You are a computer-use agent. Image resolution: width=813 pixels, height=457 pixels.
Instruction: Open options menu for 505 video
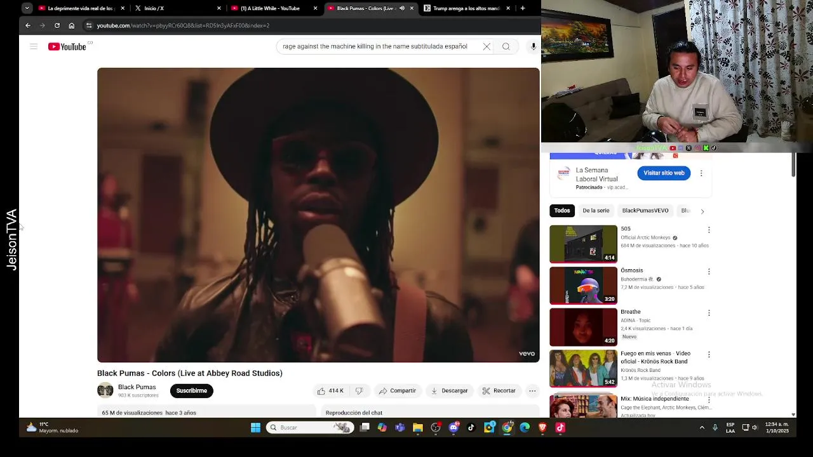pyautogui.click(x=709, y=230)
